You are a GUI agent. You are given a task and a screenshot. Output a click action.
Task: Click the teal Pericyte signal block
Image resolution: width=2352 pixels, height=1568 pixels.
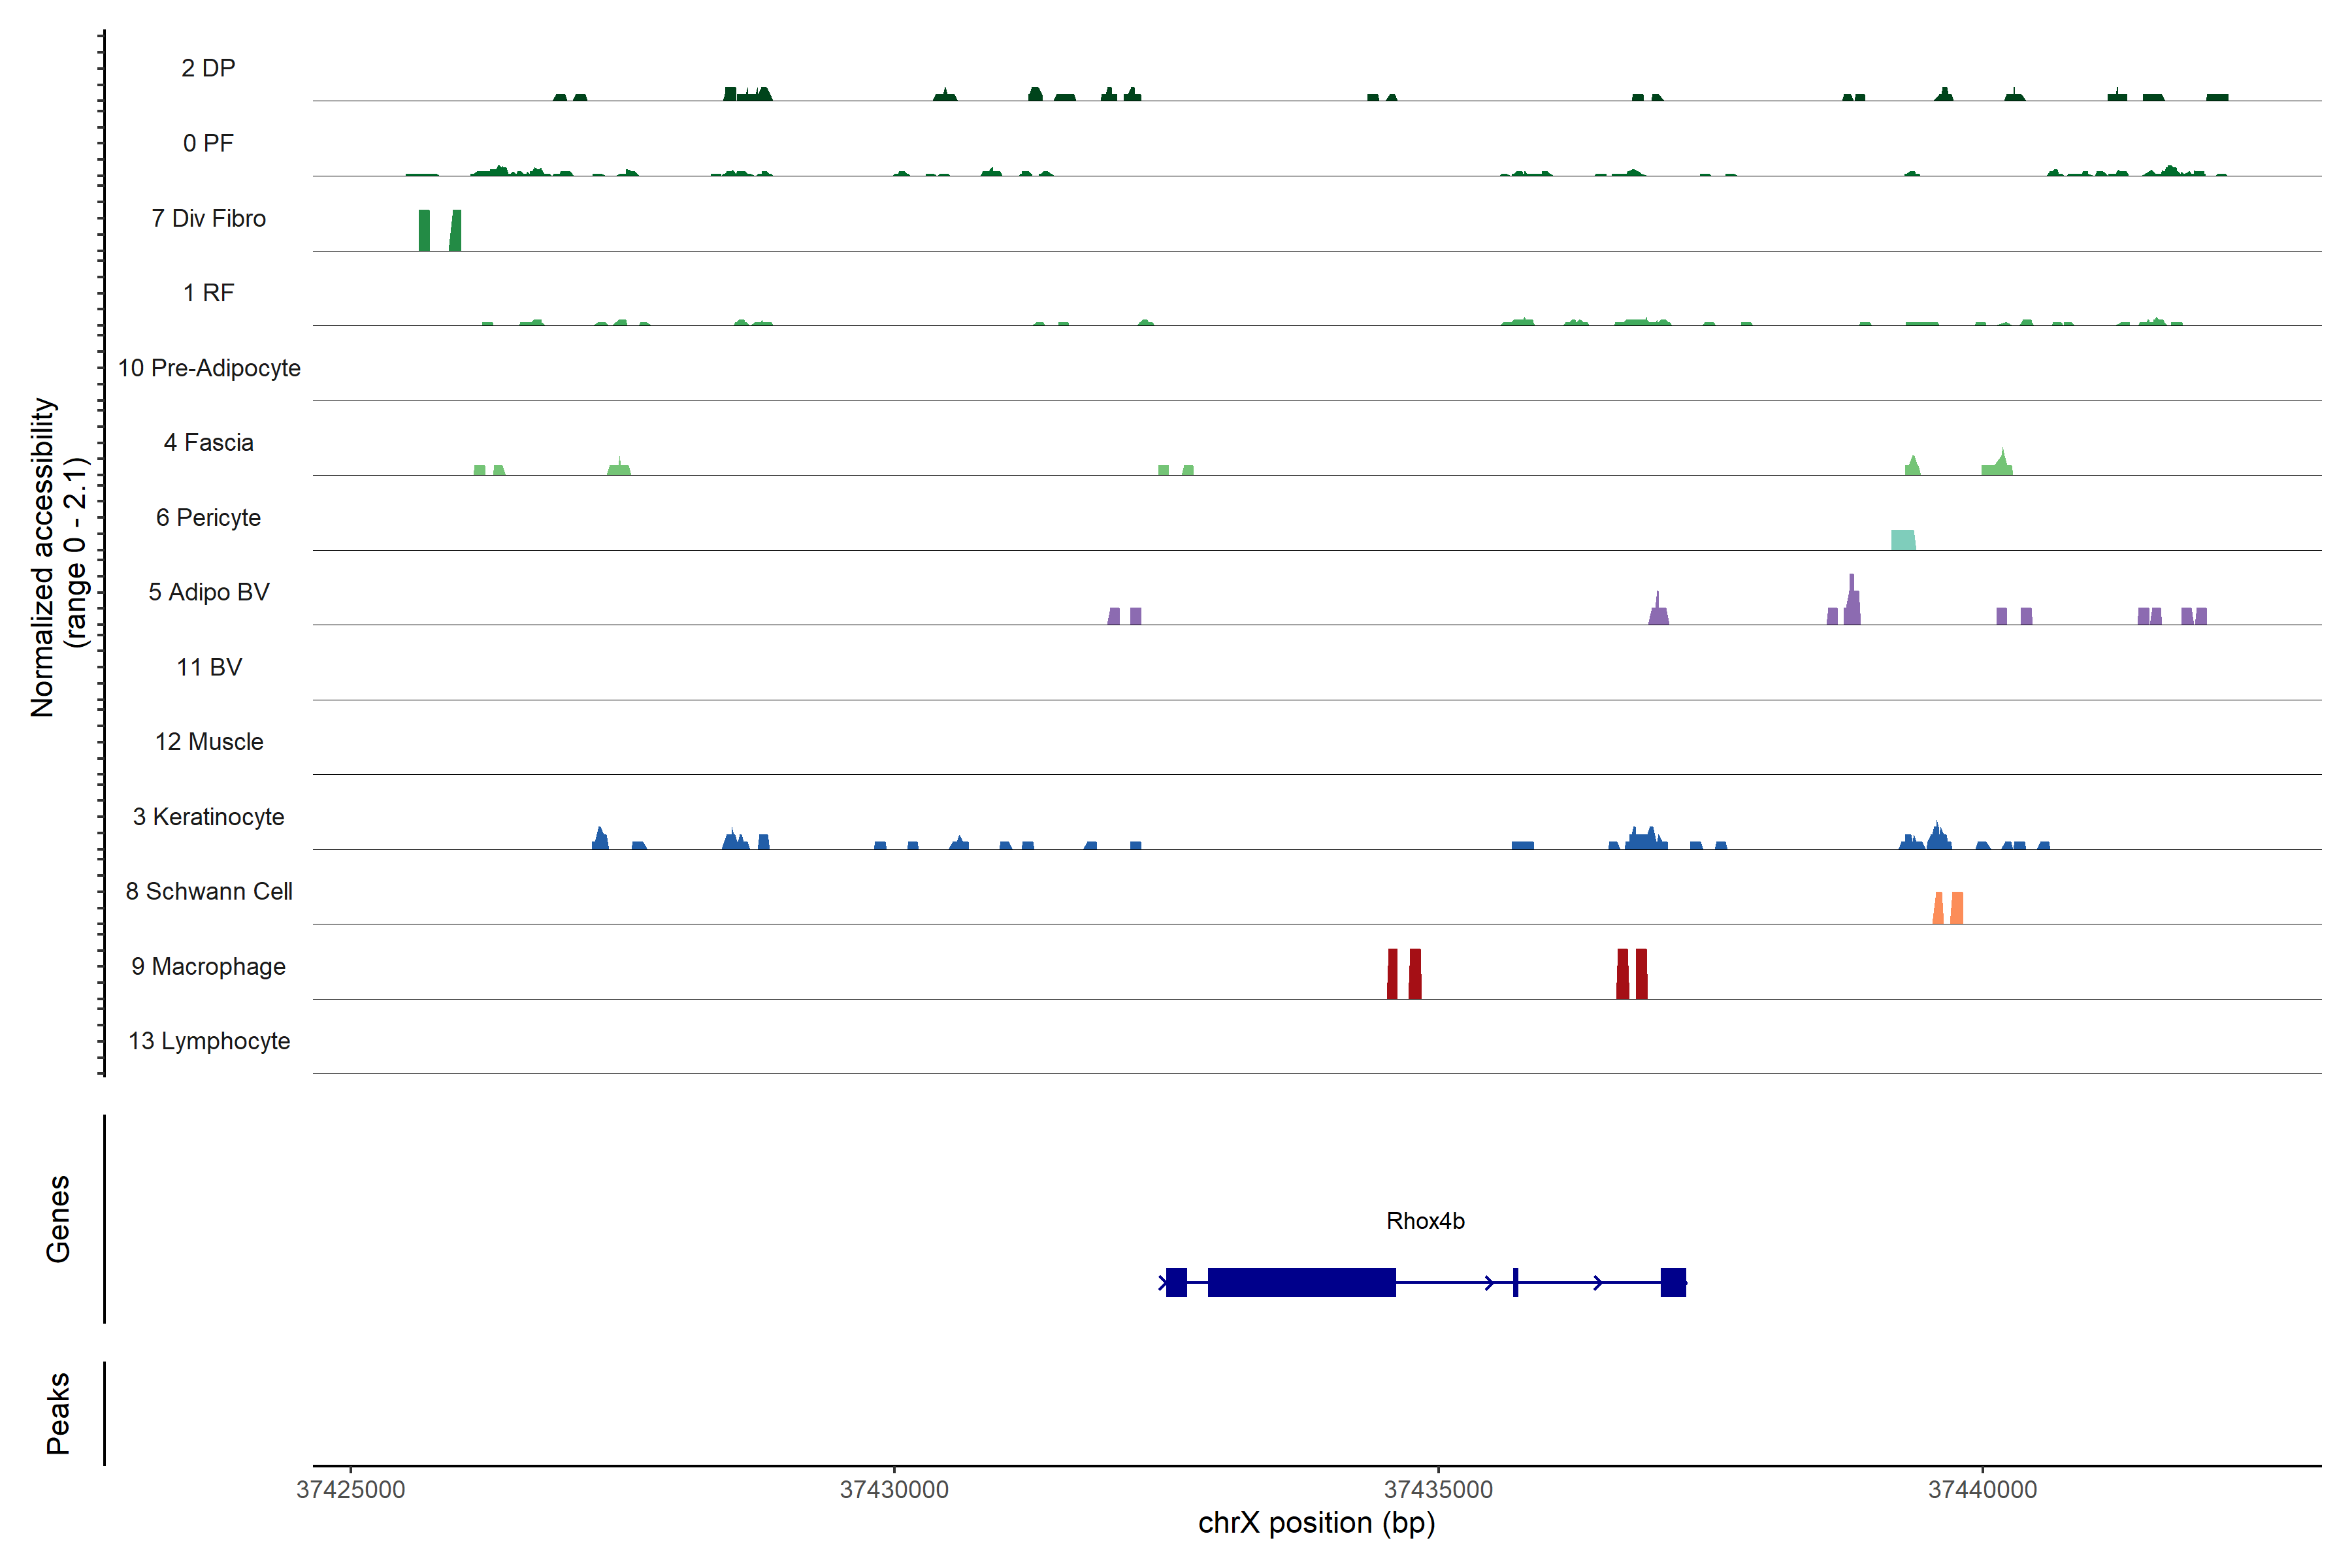[x=1903, y=540]
